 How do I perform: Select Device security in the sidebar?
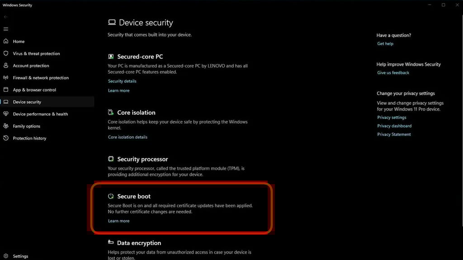[27, 102]
